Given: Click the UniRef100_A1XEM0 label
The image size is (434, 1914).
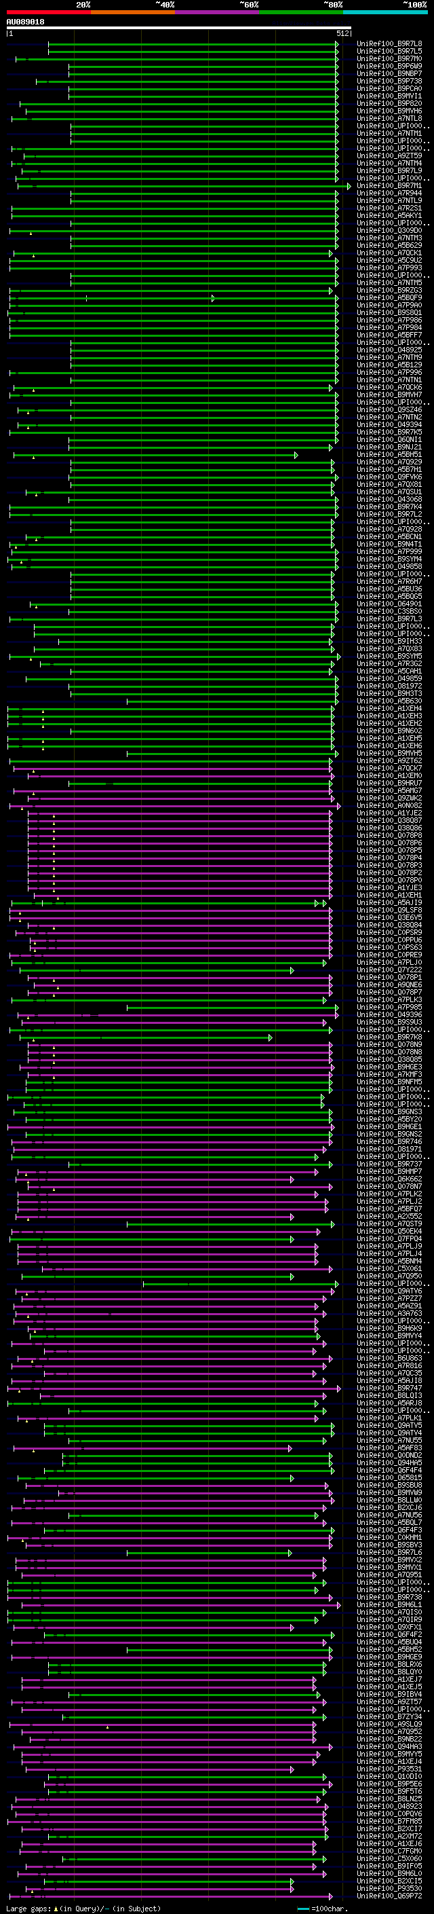Looking at the screenshot, I should (389, 775).
